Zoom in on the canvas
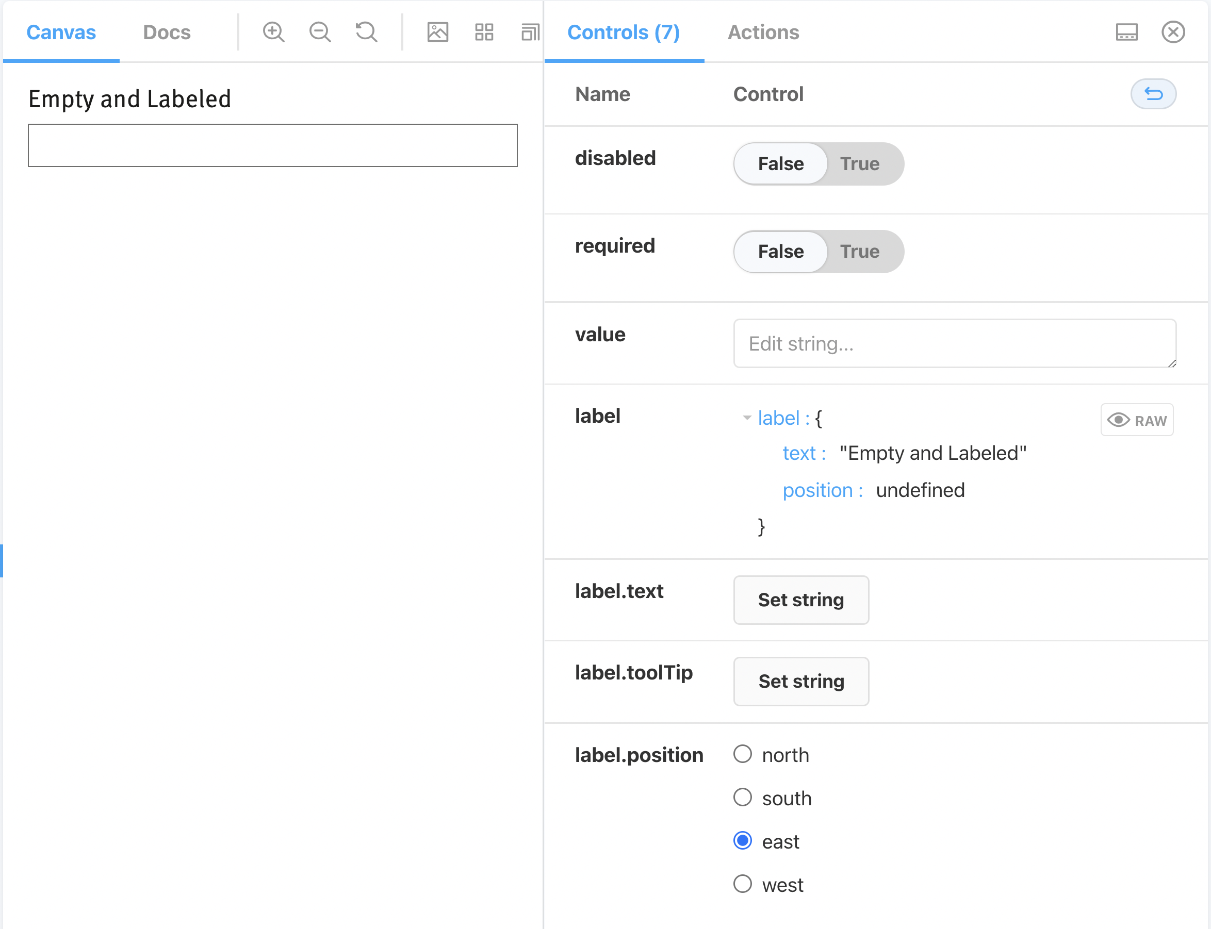1211x929 pixels. coord(273,32)
